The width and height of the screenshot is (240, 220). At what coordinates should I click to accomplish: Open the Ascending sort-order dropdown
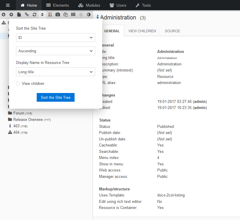(x=56, y=51)
